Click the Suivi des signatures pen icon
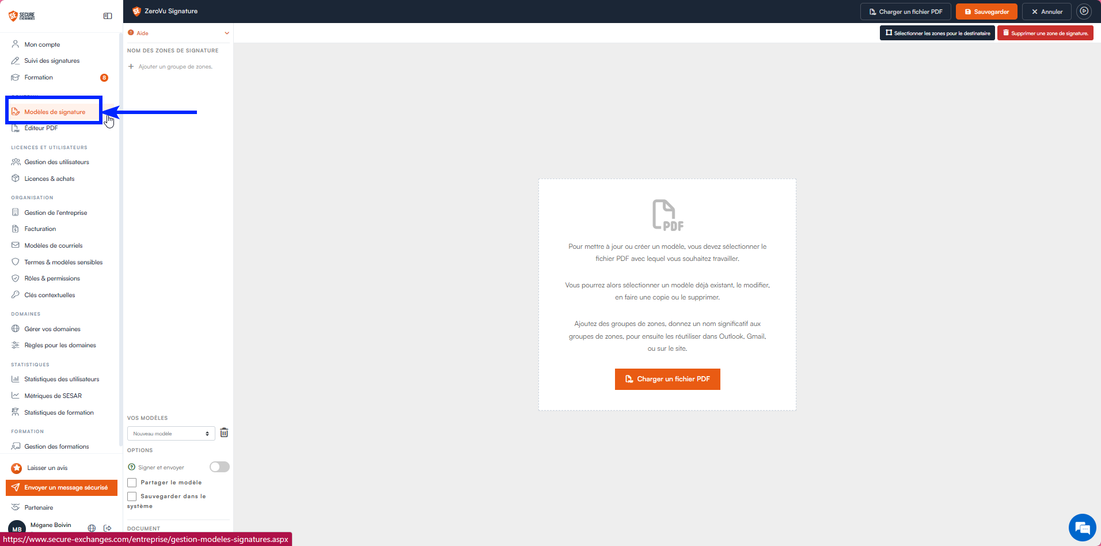 [16, 60]
